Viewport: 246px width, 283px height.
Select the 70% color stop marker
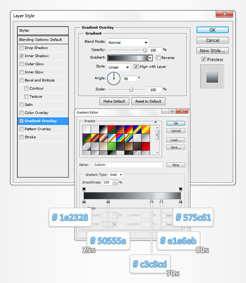coord(152,202)
